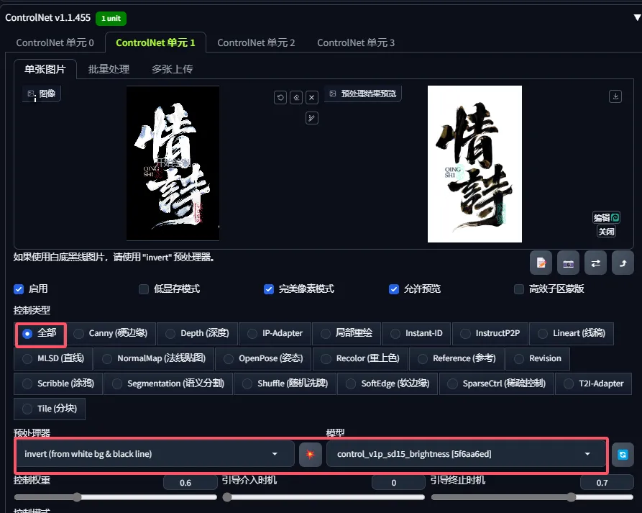The height and width of the screenshot is (513, 642).
Task: Open the control_v1p_sd15_brightness model dropdown
Action: (464, 454)
